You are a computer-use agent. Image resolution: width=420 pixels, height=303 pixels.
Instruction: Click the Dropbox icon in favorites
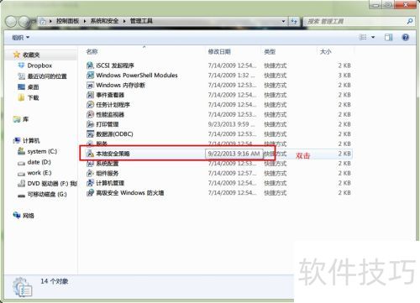21,65
